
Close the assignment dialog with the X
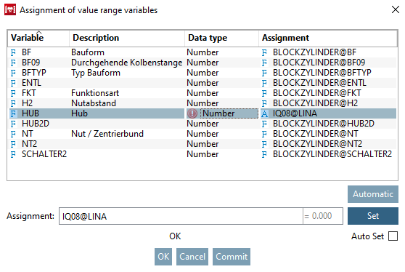tap(395, 10)
